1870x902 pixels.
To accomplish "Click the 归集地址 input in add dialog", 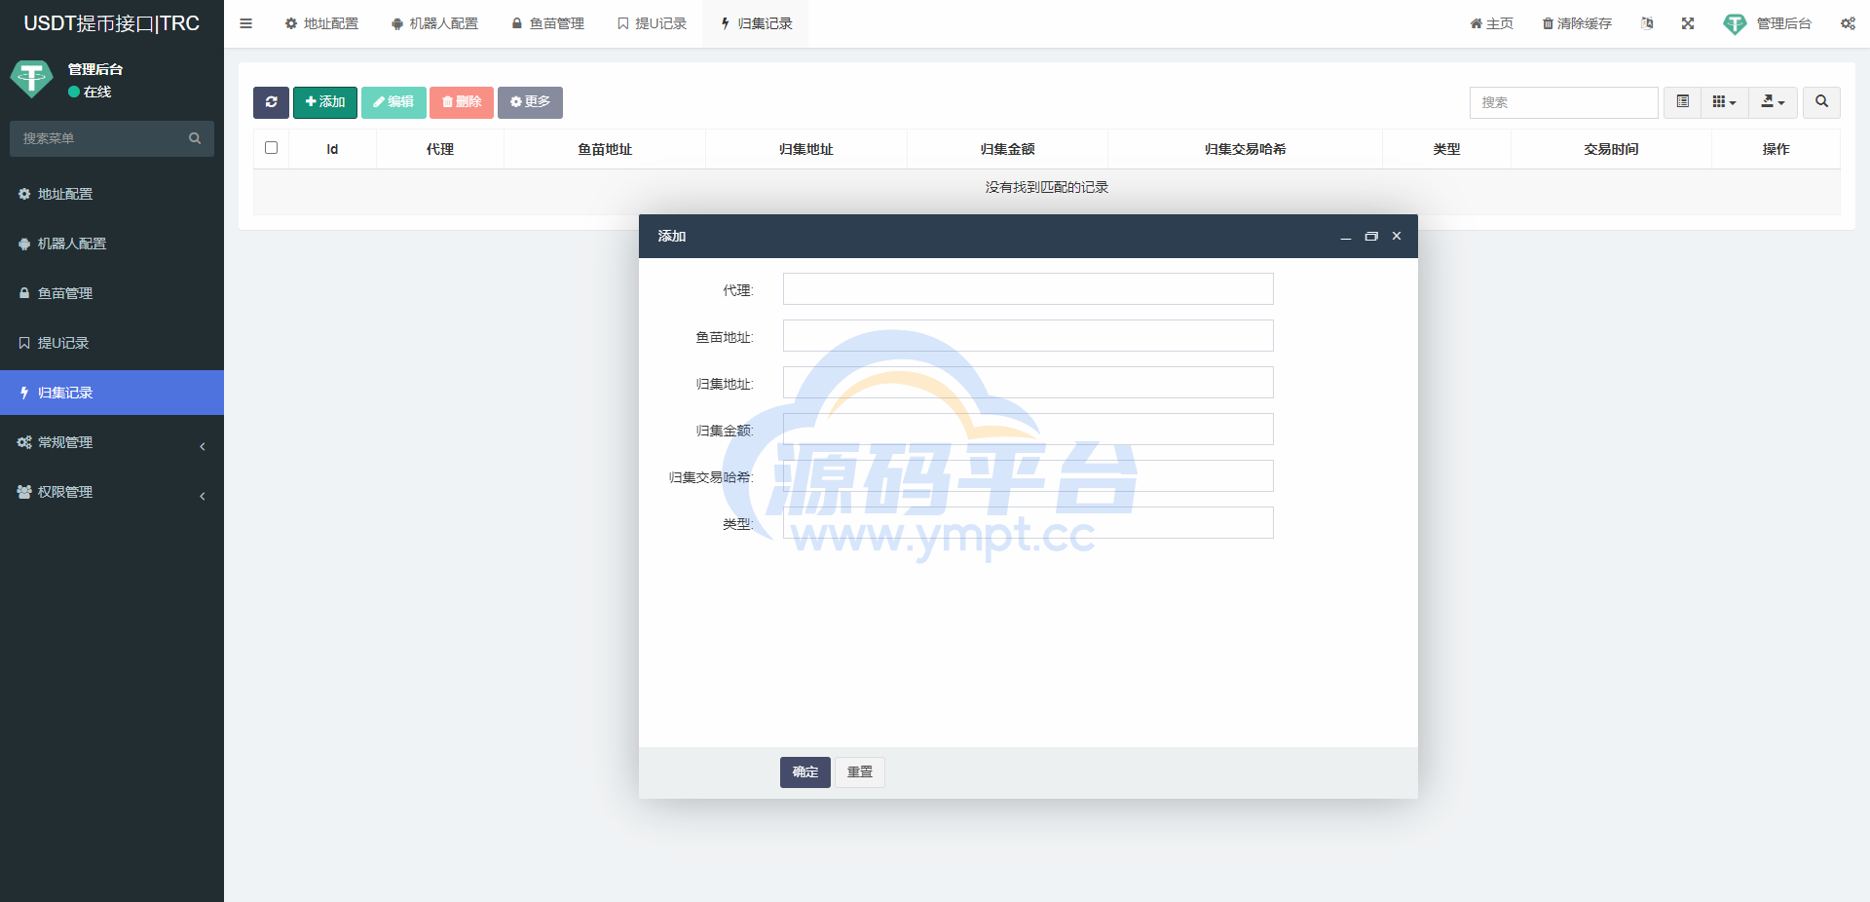I will click(1028, 383).
